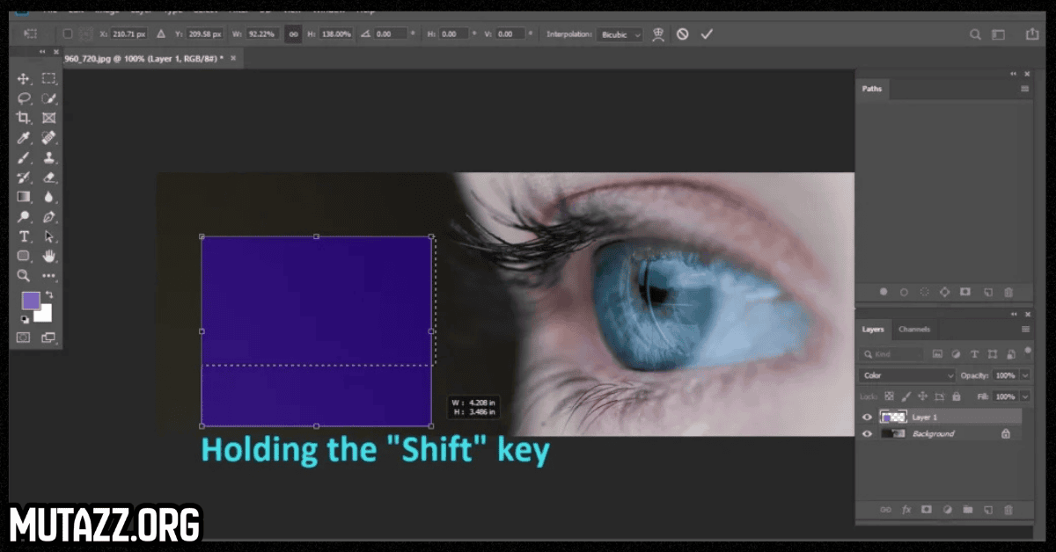Image resolution: width=1056 pixels, height=552 pixels.
Task: Select the Horizontal Type tool
Action: pyautogui.click(x=24, y=236)
